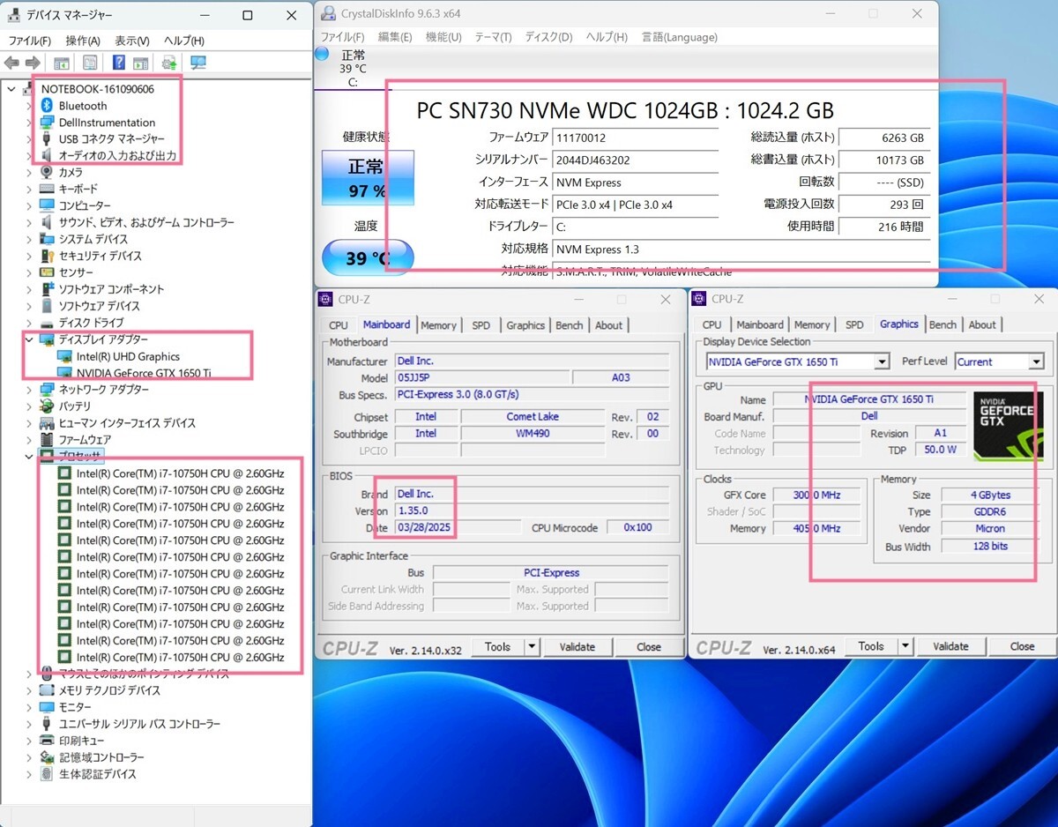Open CPU tab in CPU-Z Graphics window

coord(712,325)
